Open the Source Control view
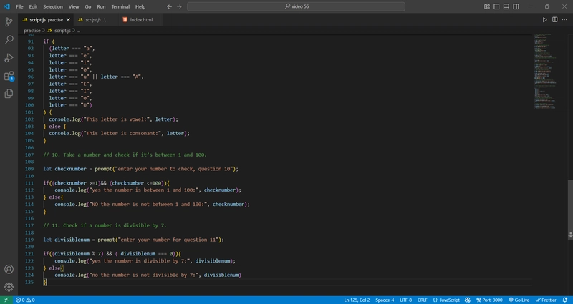573x304 pixels. [9, 22]
